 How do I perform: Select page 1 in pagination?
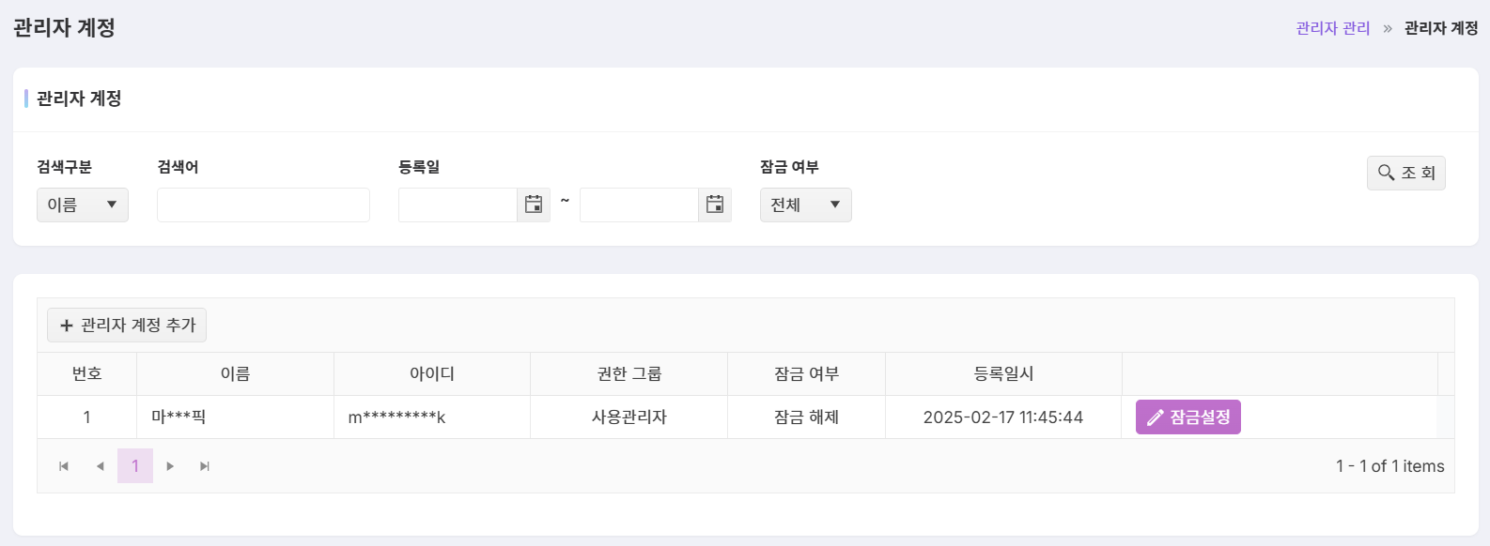[x=135, y=466]
